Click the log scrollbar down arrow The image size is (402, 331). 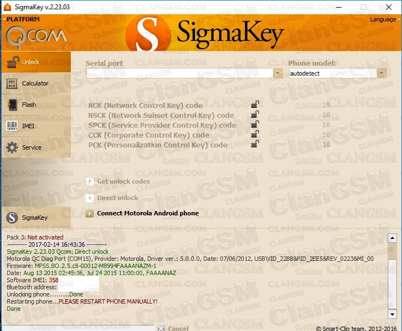pos(392,314)
